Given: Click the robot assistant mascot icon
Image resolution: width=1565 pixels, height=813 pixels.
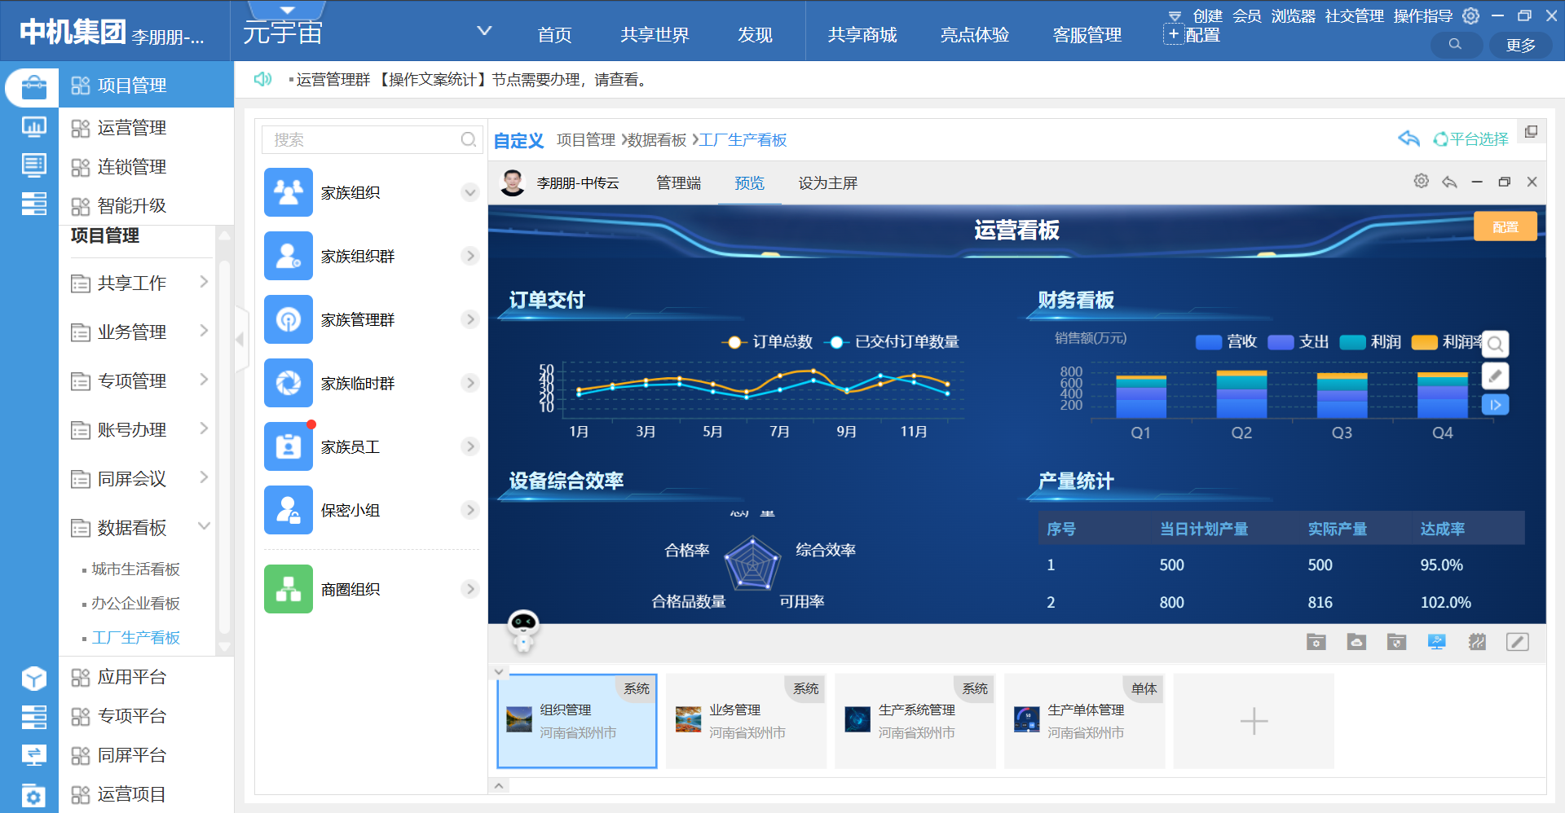Looking at the screenshot, I should click(x=522, y=630).
